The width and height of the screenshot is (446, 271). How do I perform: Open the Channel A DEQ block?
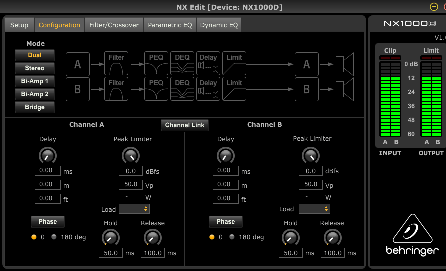point(182,63)
